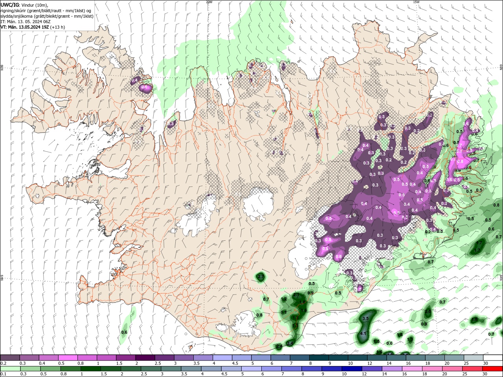Click the darkest purple swatch starting at 2
The width and height of the screenshot is (503, 377).
(145, 358)
